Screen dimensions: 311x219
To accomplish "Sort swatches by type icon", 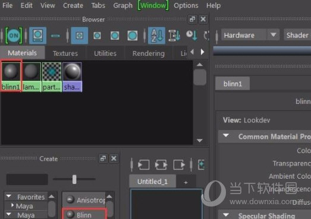I will (x=174, y=36).
